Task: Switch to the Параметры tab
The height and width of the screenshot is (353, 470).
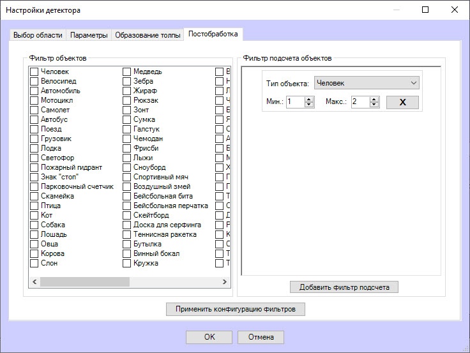Action: pos(89,35)
